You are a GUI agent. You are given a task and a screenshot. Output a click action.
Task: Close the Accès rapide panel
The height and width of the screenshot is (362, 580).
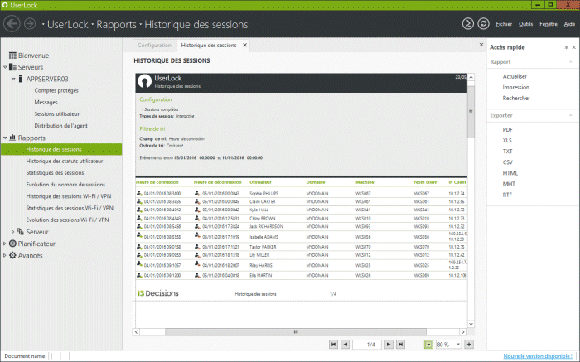coord(573,47)
